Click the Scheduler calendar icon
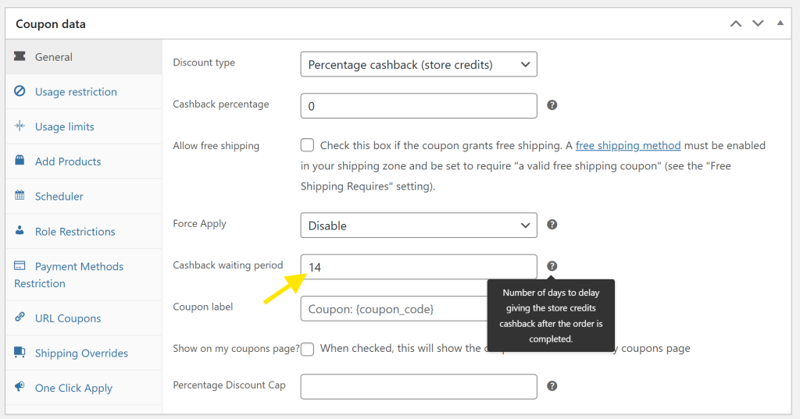800x419 pixels. click(20, 195)
